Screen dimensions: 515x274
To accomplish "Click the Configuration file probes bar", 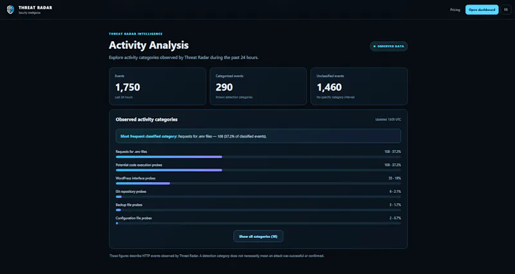I will pos(258,223).
